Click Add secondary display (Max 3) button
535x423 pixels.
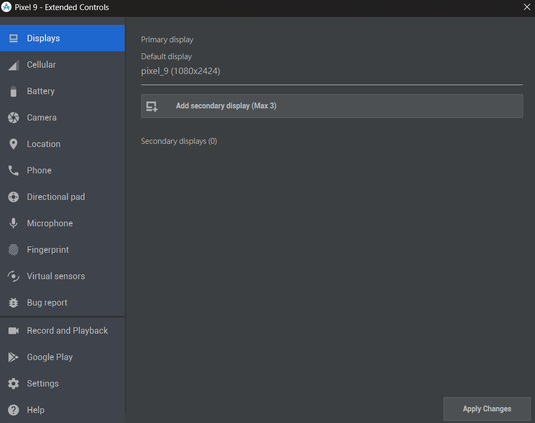332,106
